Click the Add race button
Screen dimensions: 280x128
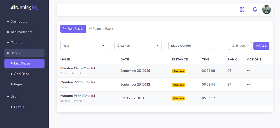261,46
